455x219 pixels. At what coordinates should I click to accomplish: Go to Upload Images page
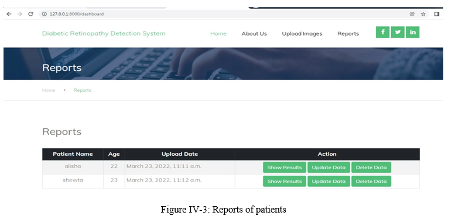pos(302,34)
